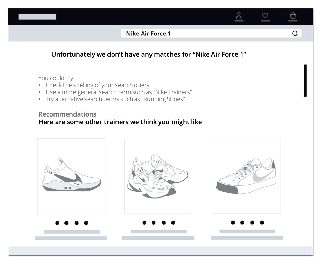Select the last color dot under the low-top court sneaker

(262, 223)
